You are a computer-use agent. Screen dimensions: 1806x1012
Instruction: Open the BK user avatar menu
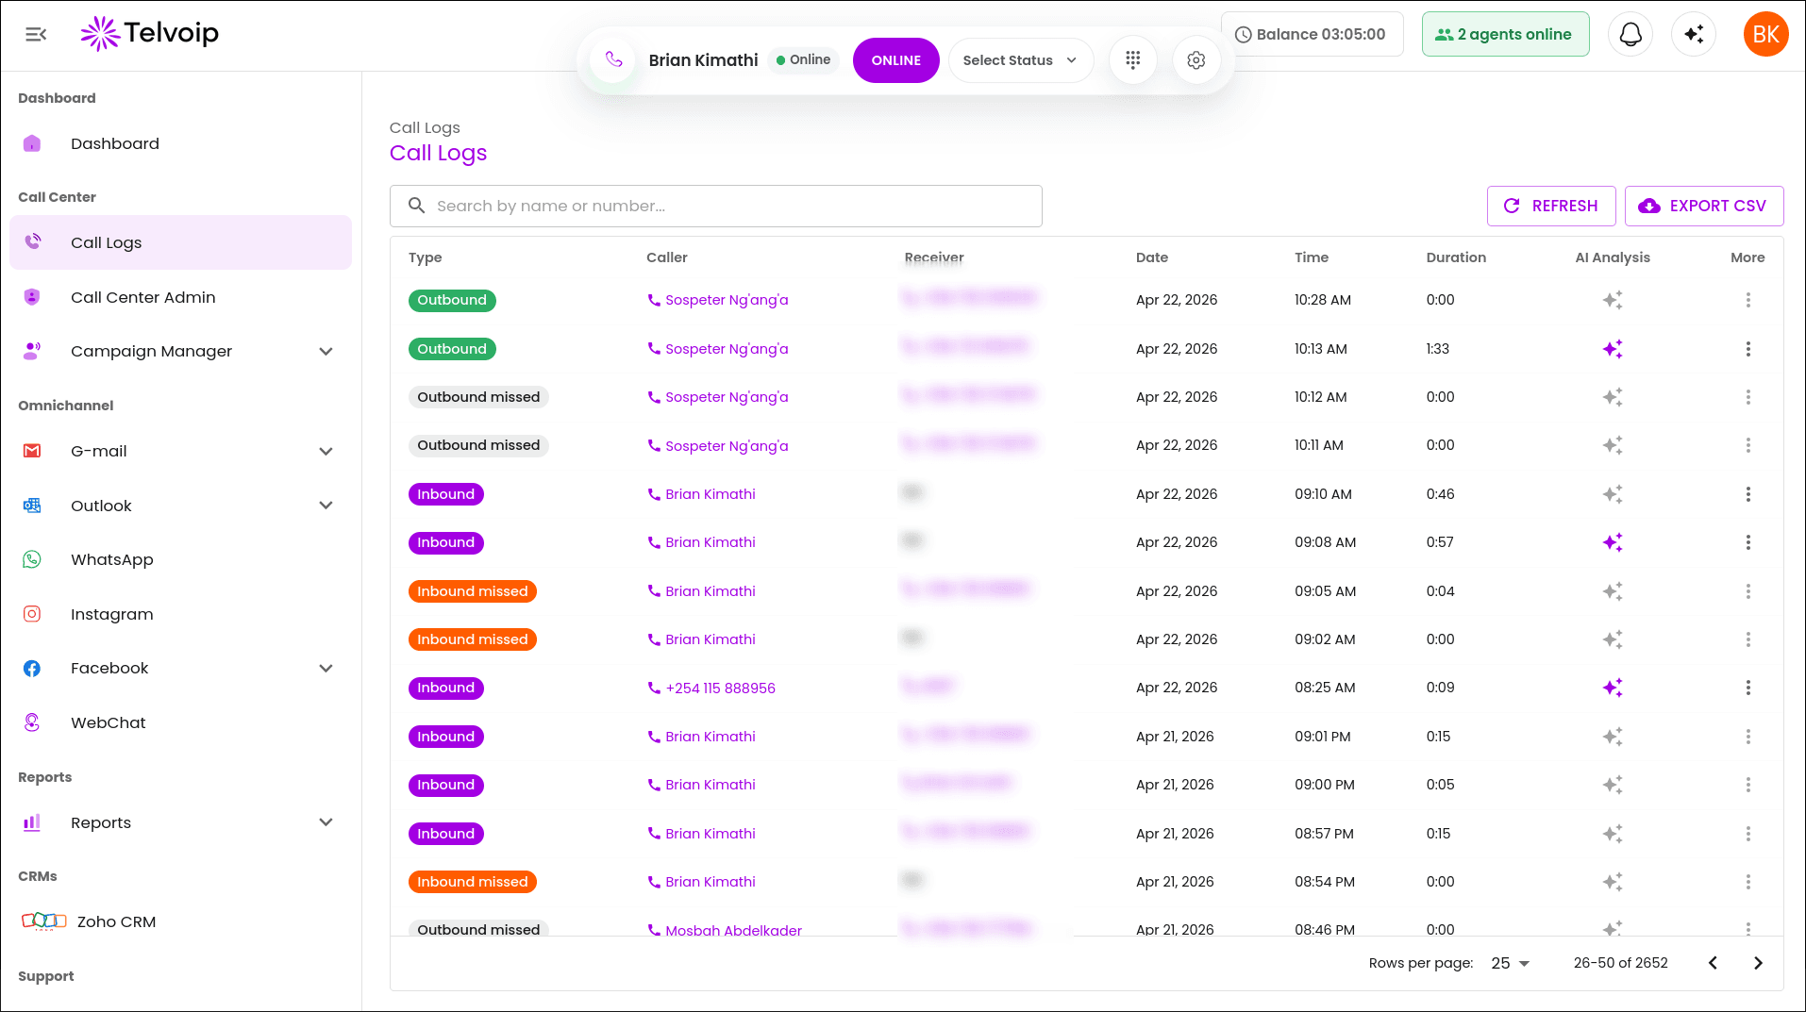[1765, 34]
